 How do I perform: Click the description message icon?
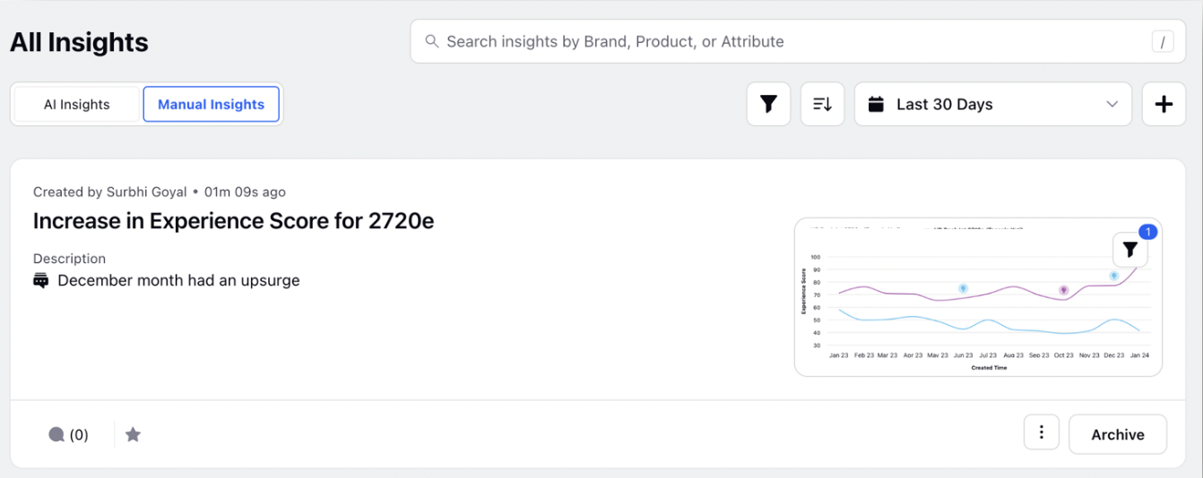click(x=40, y=280)
